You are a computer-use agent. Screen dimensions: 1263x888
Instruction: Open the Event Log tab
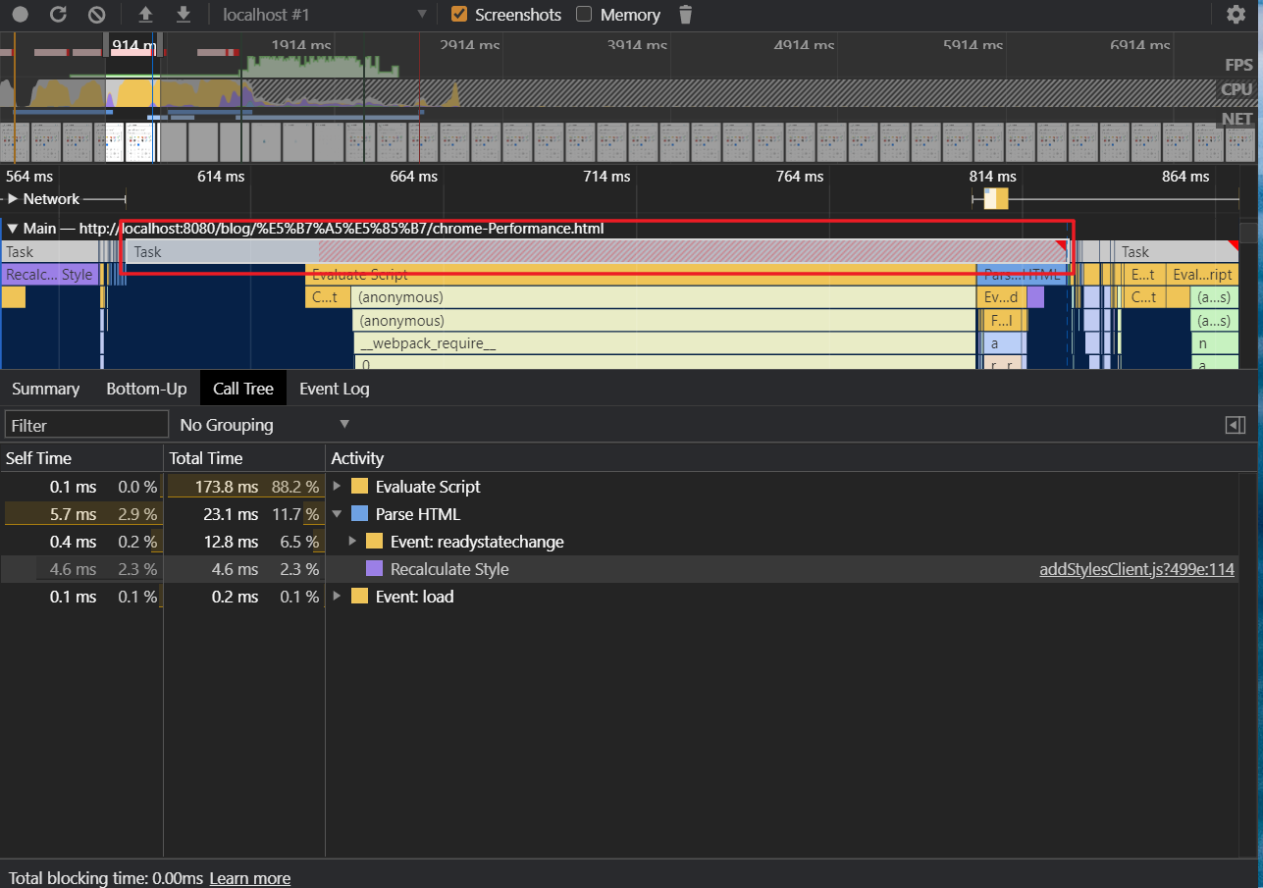334,389
